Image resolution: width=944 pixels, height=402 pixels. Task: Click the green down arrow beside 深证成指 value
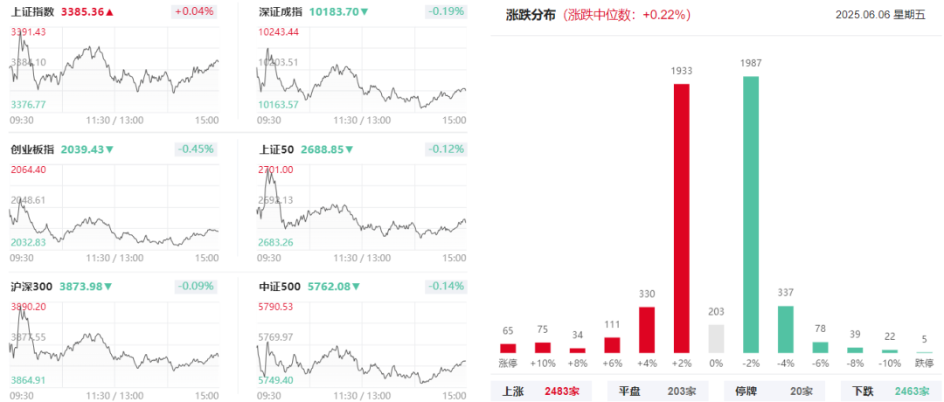(364, 11)
